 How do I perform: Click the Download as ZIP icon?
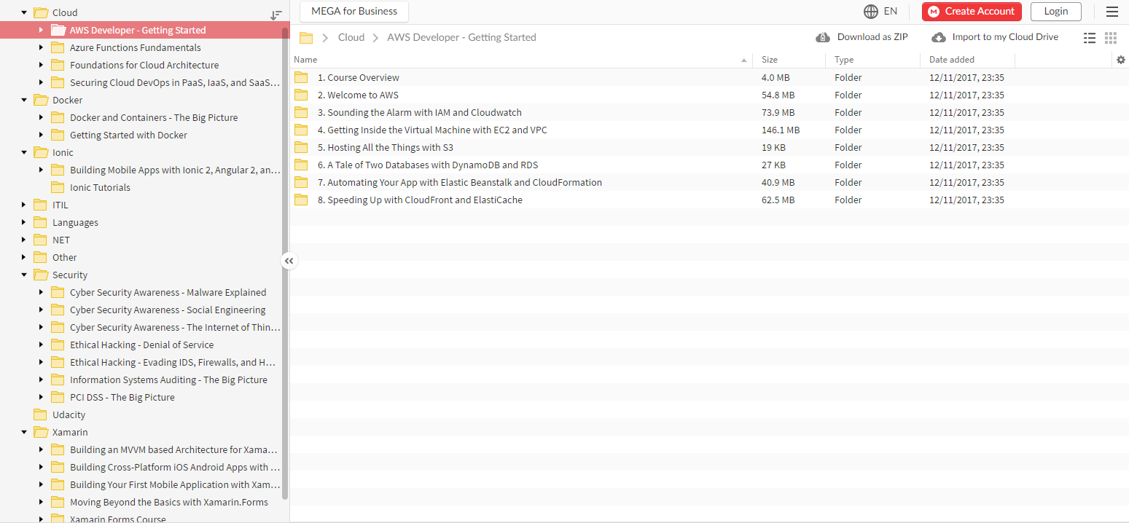(x=823, y=37)
